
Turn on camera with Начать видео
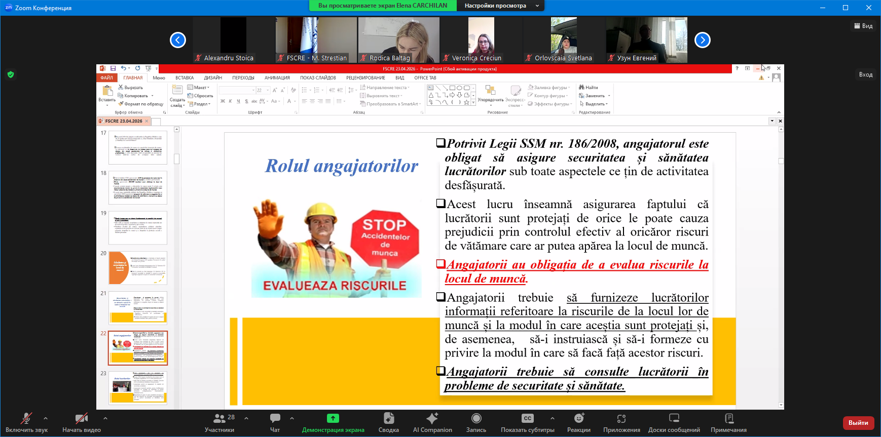pyautogui.click(x=81, y=422)
